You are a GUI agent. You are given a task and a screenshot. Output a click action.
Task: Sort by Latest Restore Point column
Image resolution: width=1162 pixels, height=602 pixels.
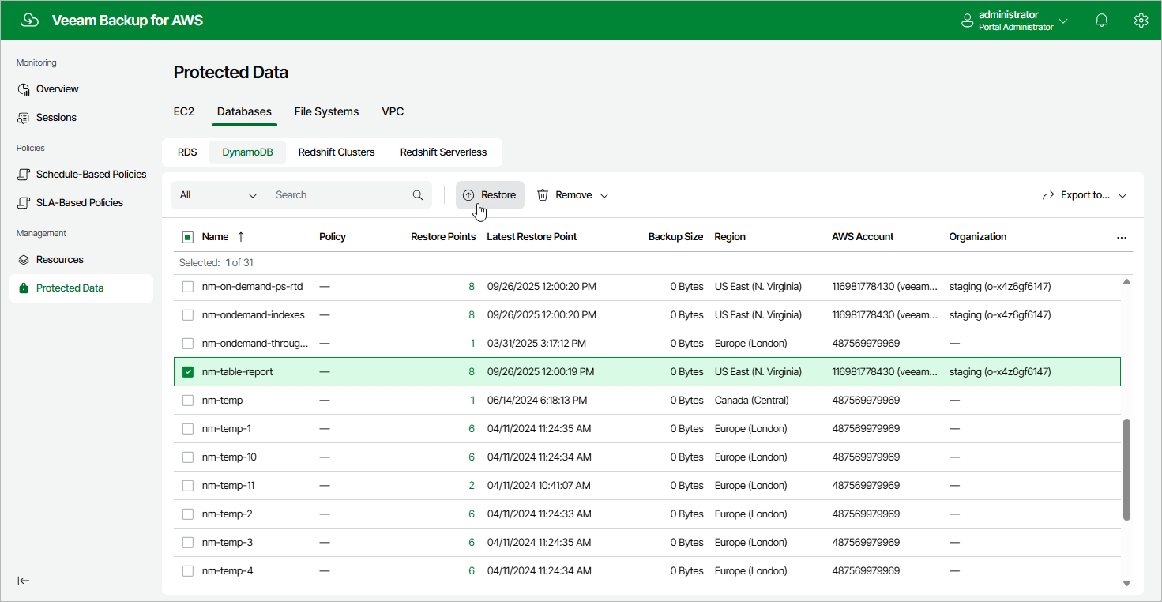[x=532, y=237]
